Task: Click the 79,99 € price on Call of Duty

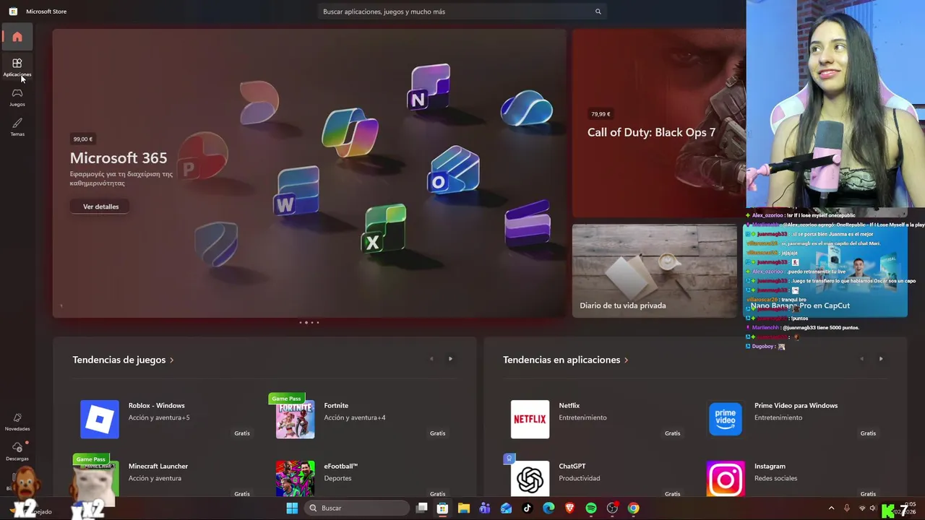Action: 601,114
